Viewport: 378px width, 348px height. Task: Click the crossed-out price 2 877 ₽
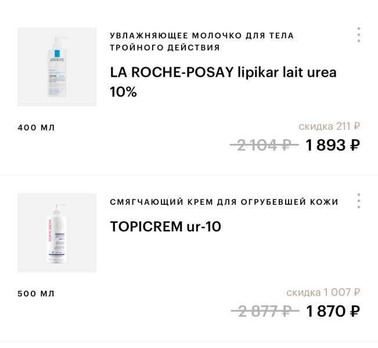tap(264, 311)
